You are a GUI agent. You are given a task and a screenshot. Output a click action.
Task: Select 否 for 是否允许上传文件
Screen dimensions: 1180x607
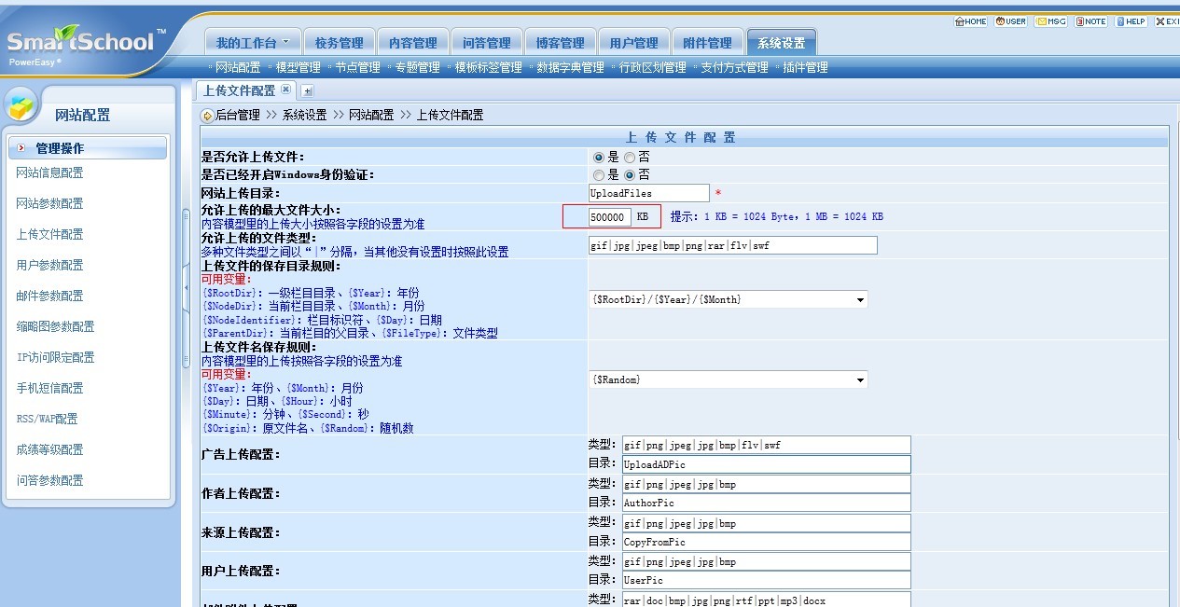pos(630,158)
